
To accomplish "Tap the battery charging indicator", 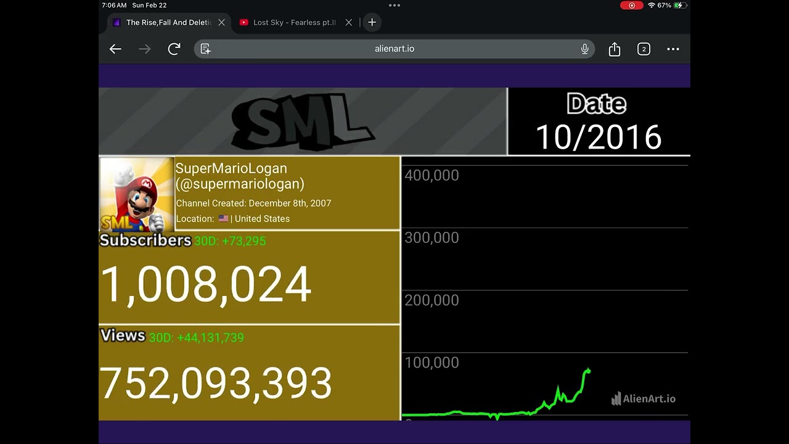I will coord(679,6).
